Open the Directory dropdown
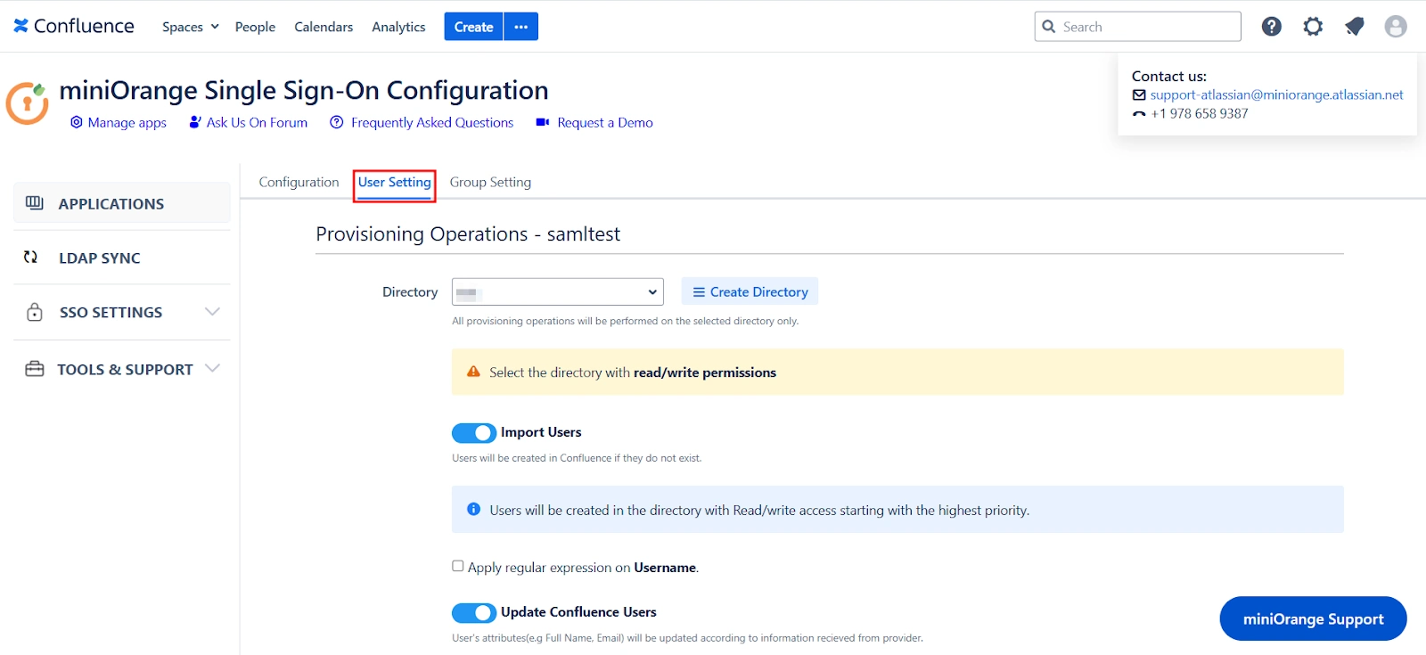The image size is (1426, 655). coord(558,291)
